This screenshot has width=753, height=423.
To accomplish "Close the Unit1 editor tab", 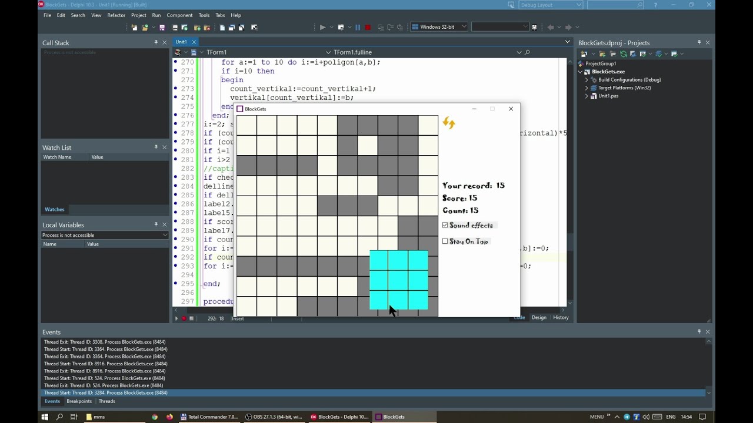I will pyautogui.click(x=194, y=42).
